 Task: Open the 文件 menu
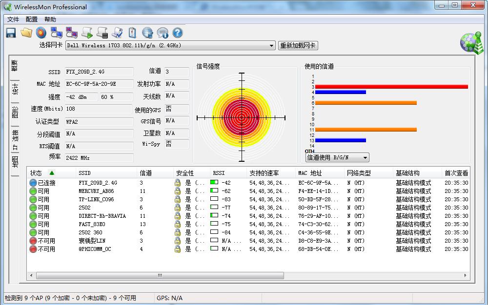tap(13, 19)
